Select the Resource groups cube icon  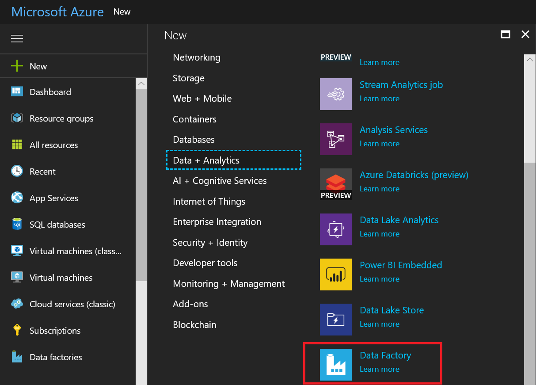[17, 118]
